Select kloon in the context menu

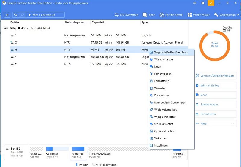coord(171,67)
